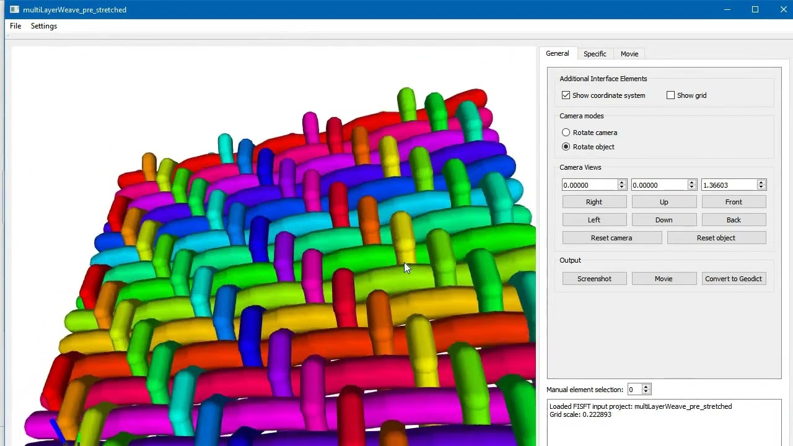This screenshot has width=793, height=446.
Task: Click up arrow of spinbox above Right button
Action: tap(621, 182)
